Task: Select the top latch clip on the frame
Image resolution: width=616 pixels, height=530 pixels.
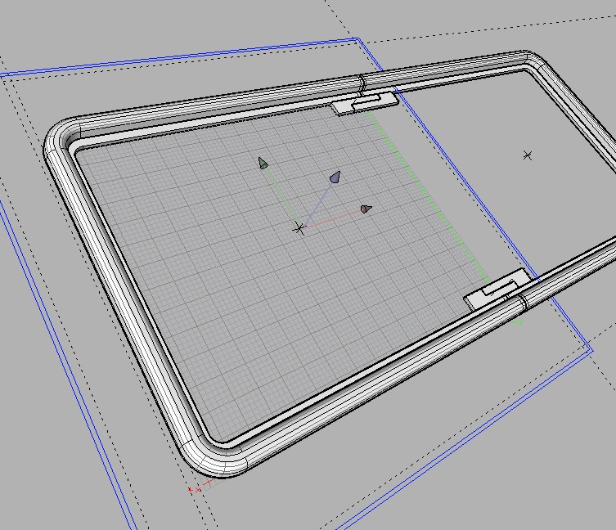Action: point(365,102)
